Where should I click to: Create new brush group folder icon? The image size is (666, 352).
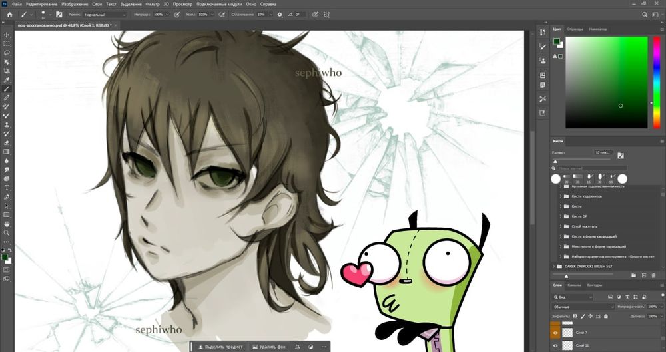tap(633, 275)
